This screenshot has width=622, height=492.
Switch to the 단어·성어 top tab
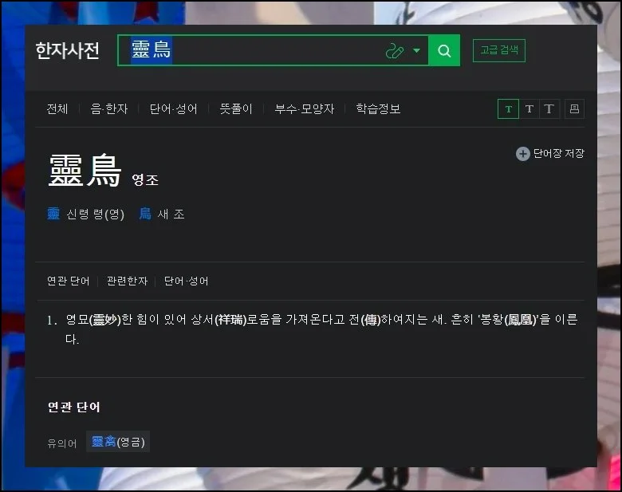tap(173, 108)
